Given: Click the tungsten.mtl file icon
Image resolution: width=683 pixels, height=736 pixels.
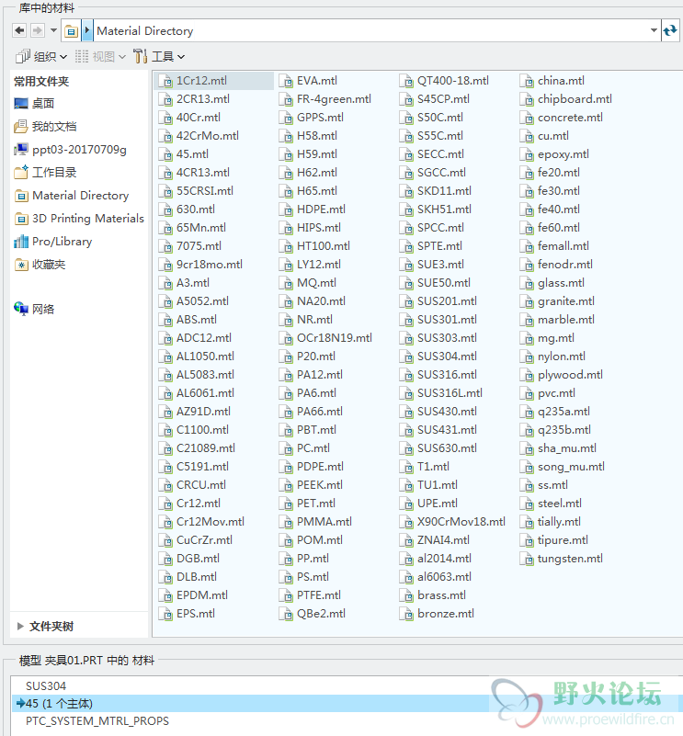Looking at the screenshot, I should [x=527, y=559].
